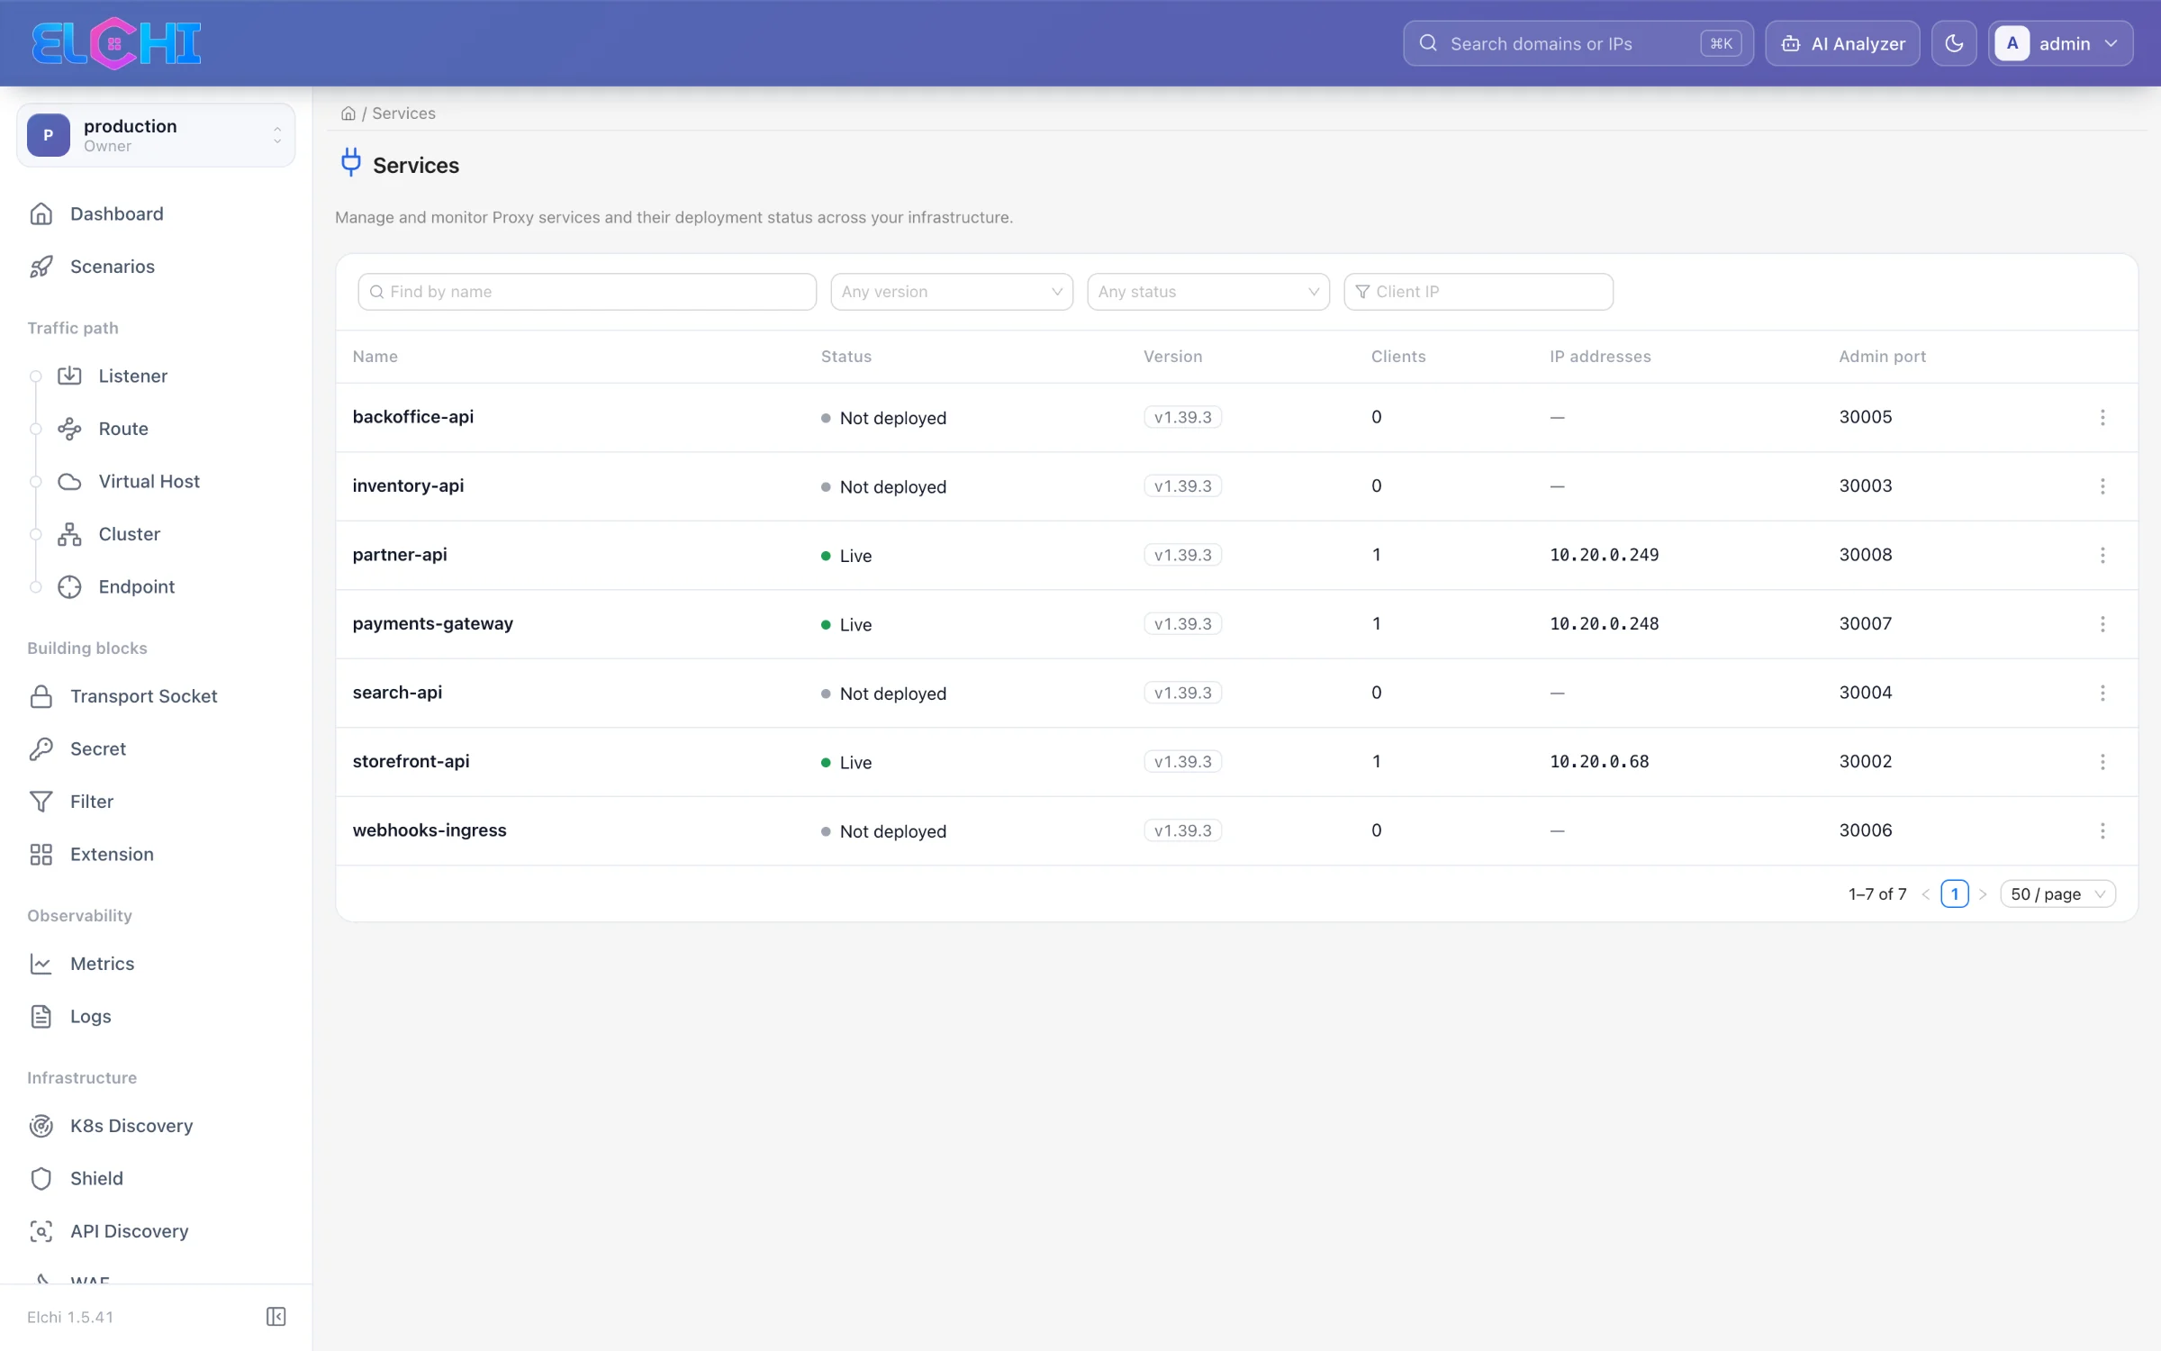Open the Route section
2161x1351 pixels.
[122, 429]
